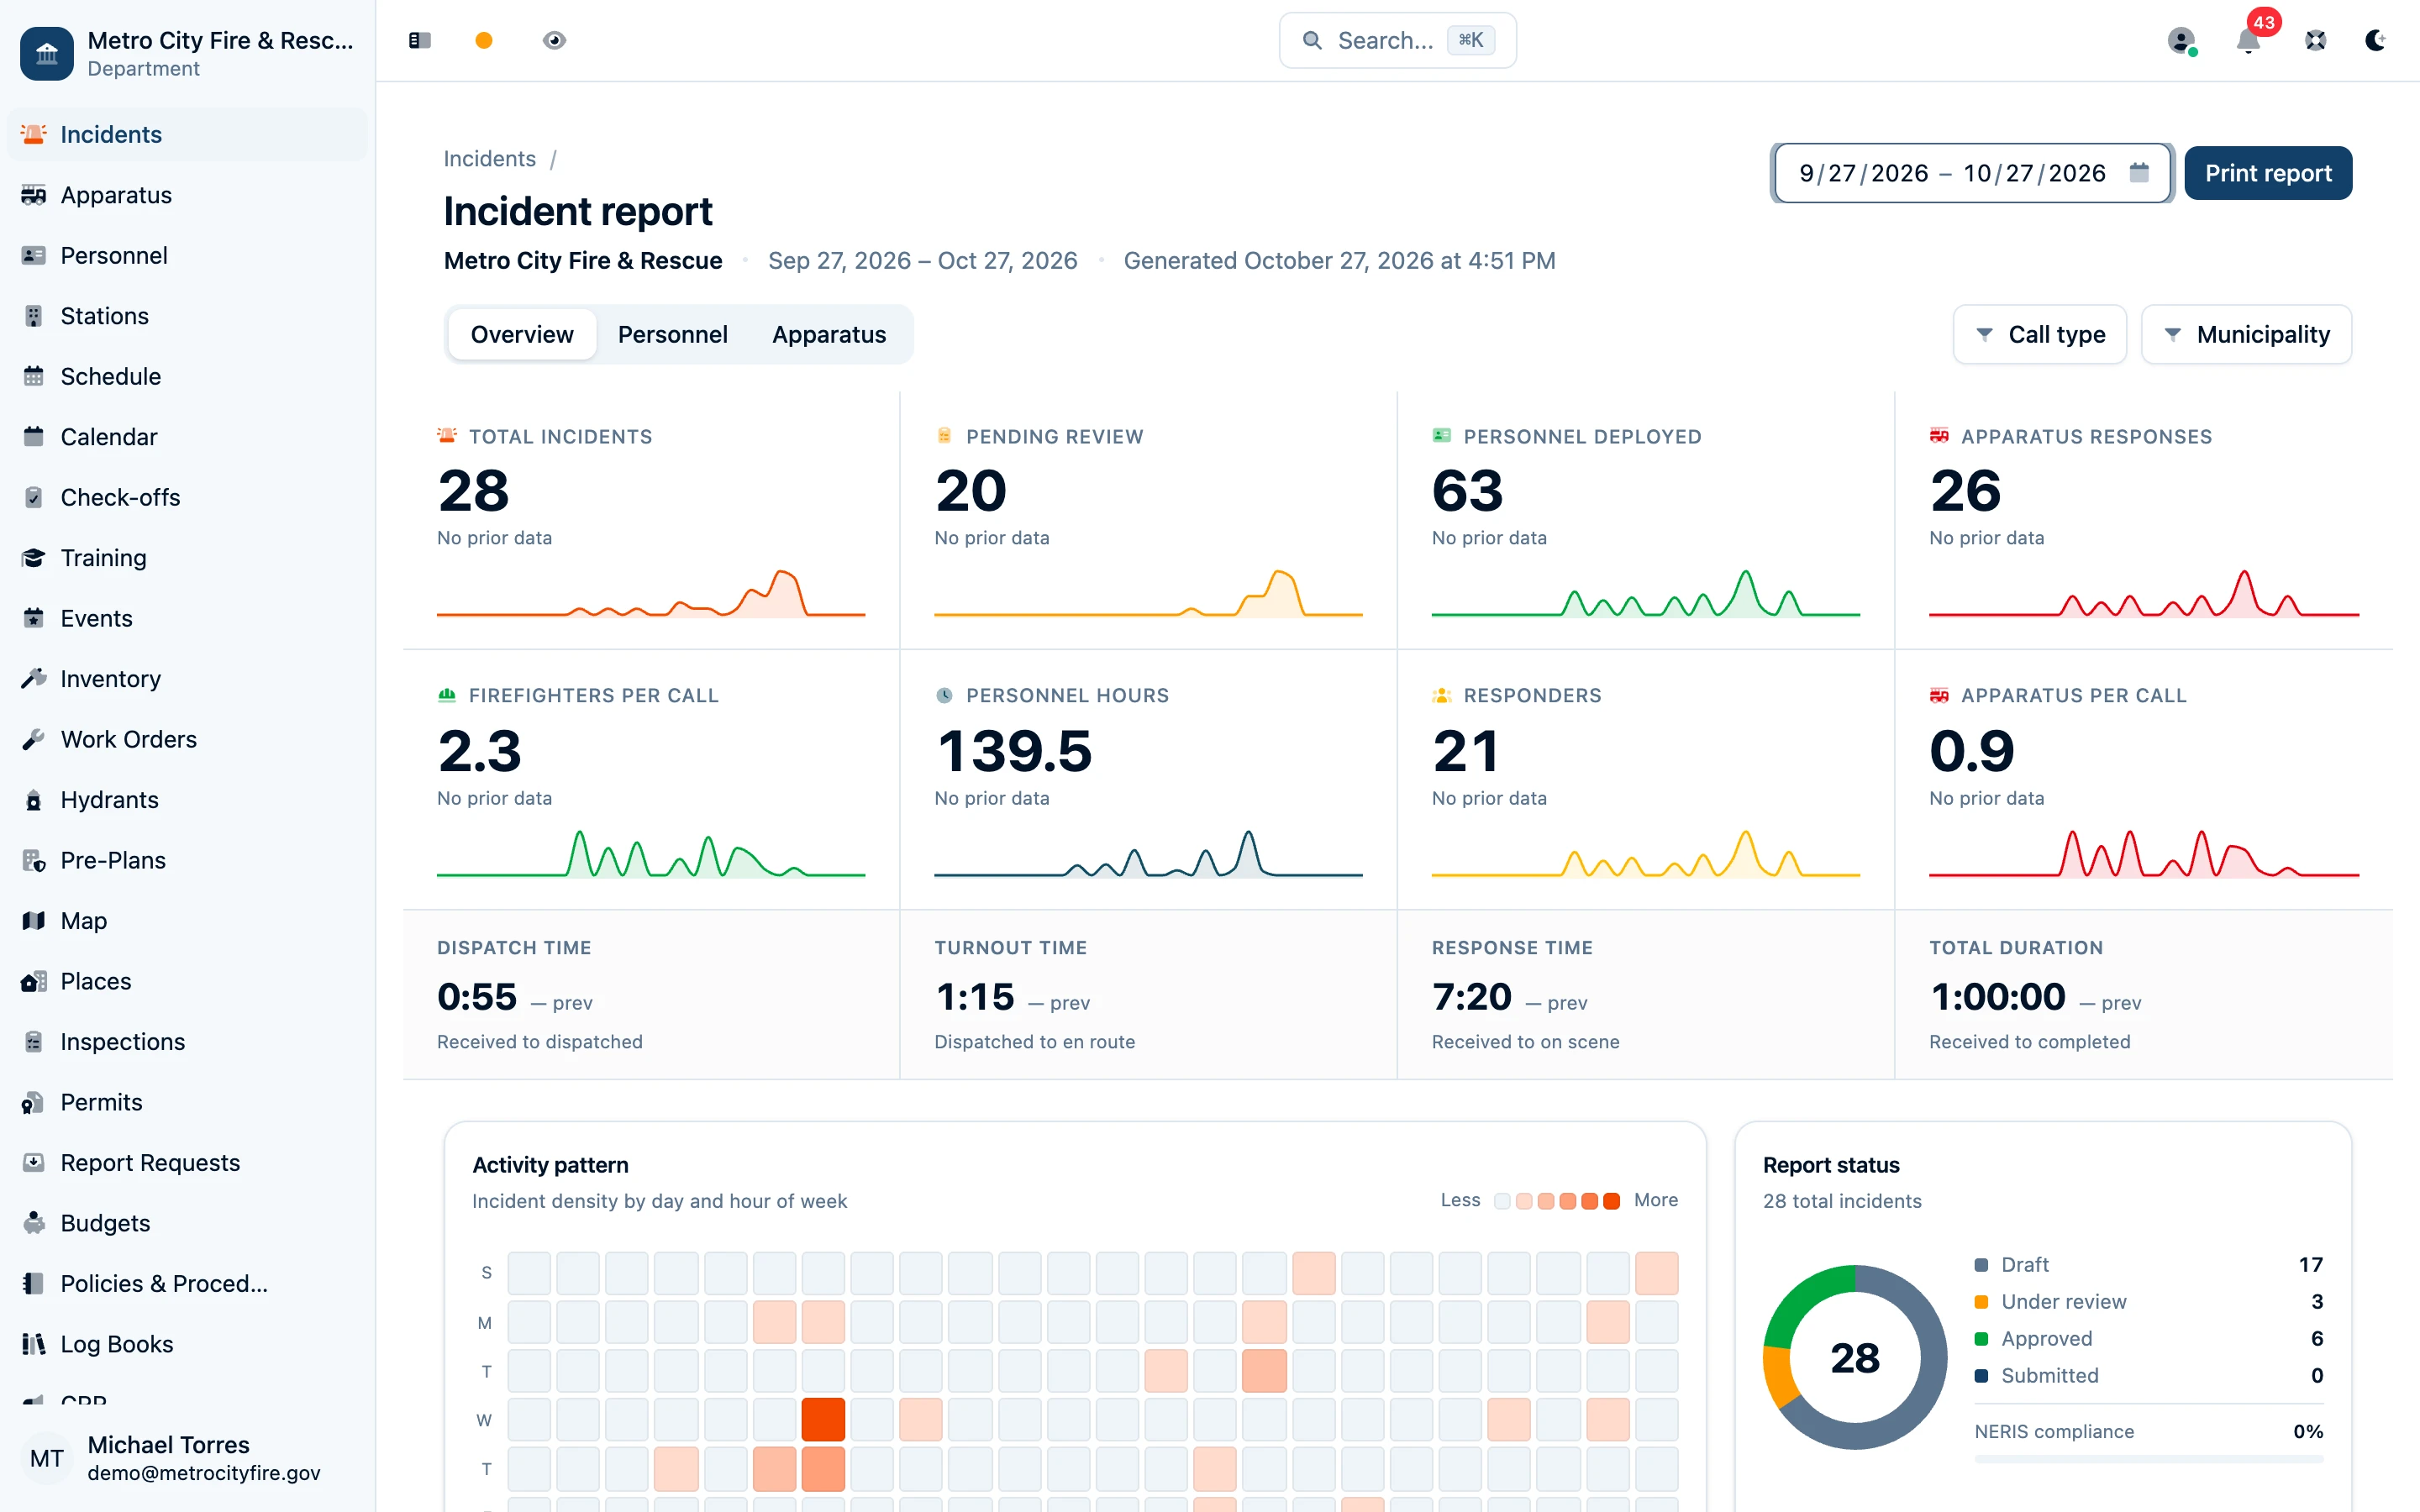Go to Personnel in the sidebar
The width and height of the screenshot is (2420, 1512).
[187, 255]
